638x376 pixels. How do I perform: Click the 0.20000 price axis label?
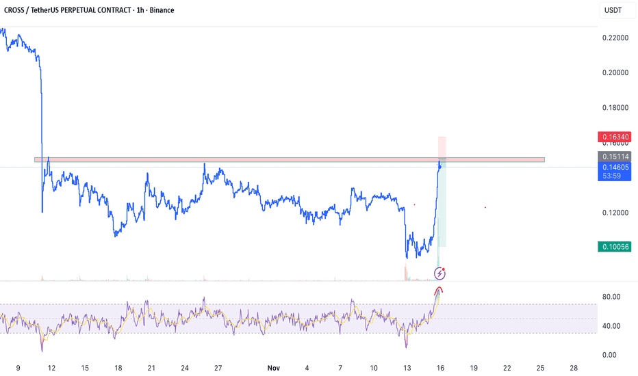pos(615,72)
